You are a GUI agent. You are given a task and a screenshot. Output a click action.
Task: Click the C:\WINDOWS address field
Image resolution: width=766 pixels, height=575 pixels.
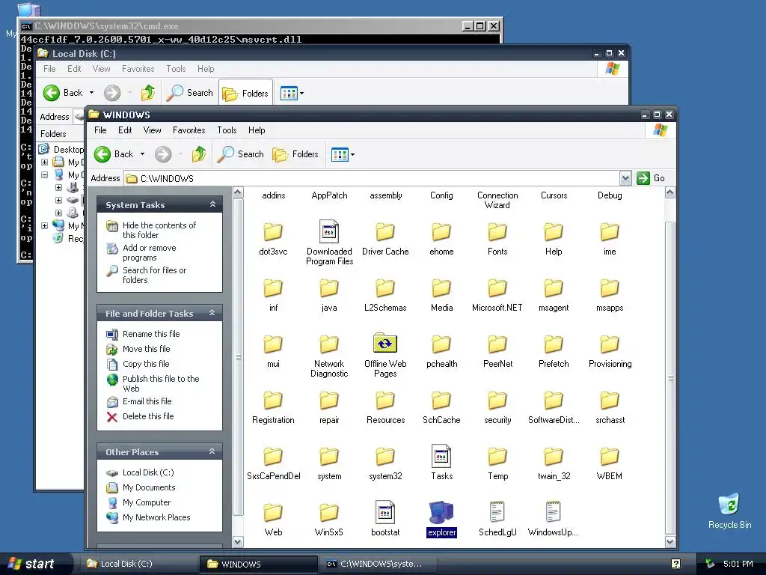(x=373, y=178)
